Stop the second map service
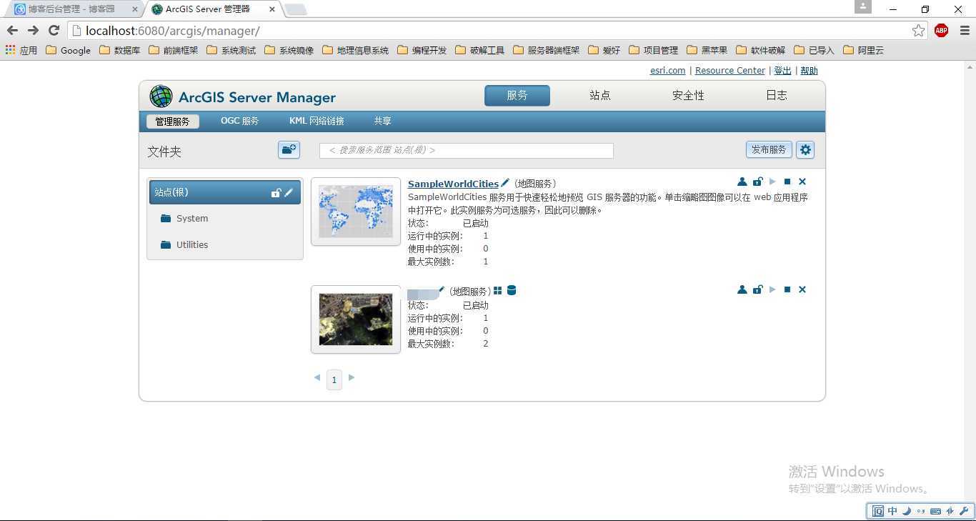The image size is (976, 521). pos(787,289)
